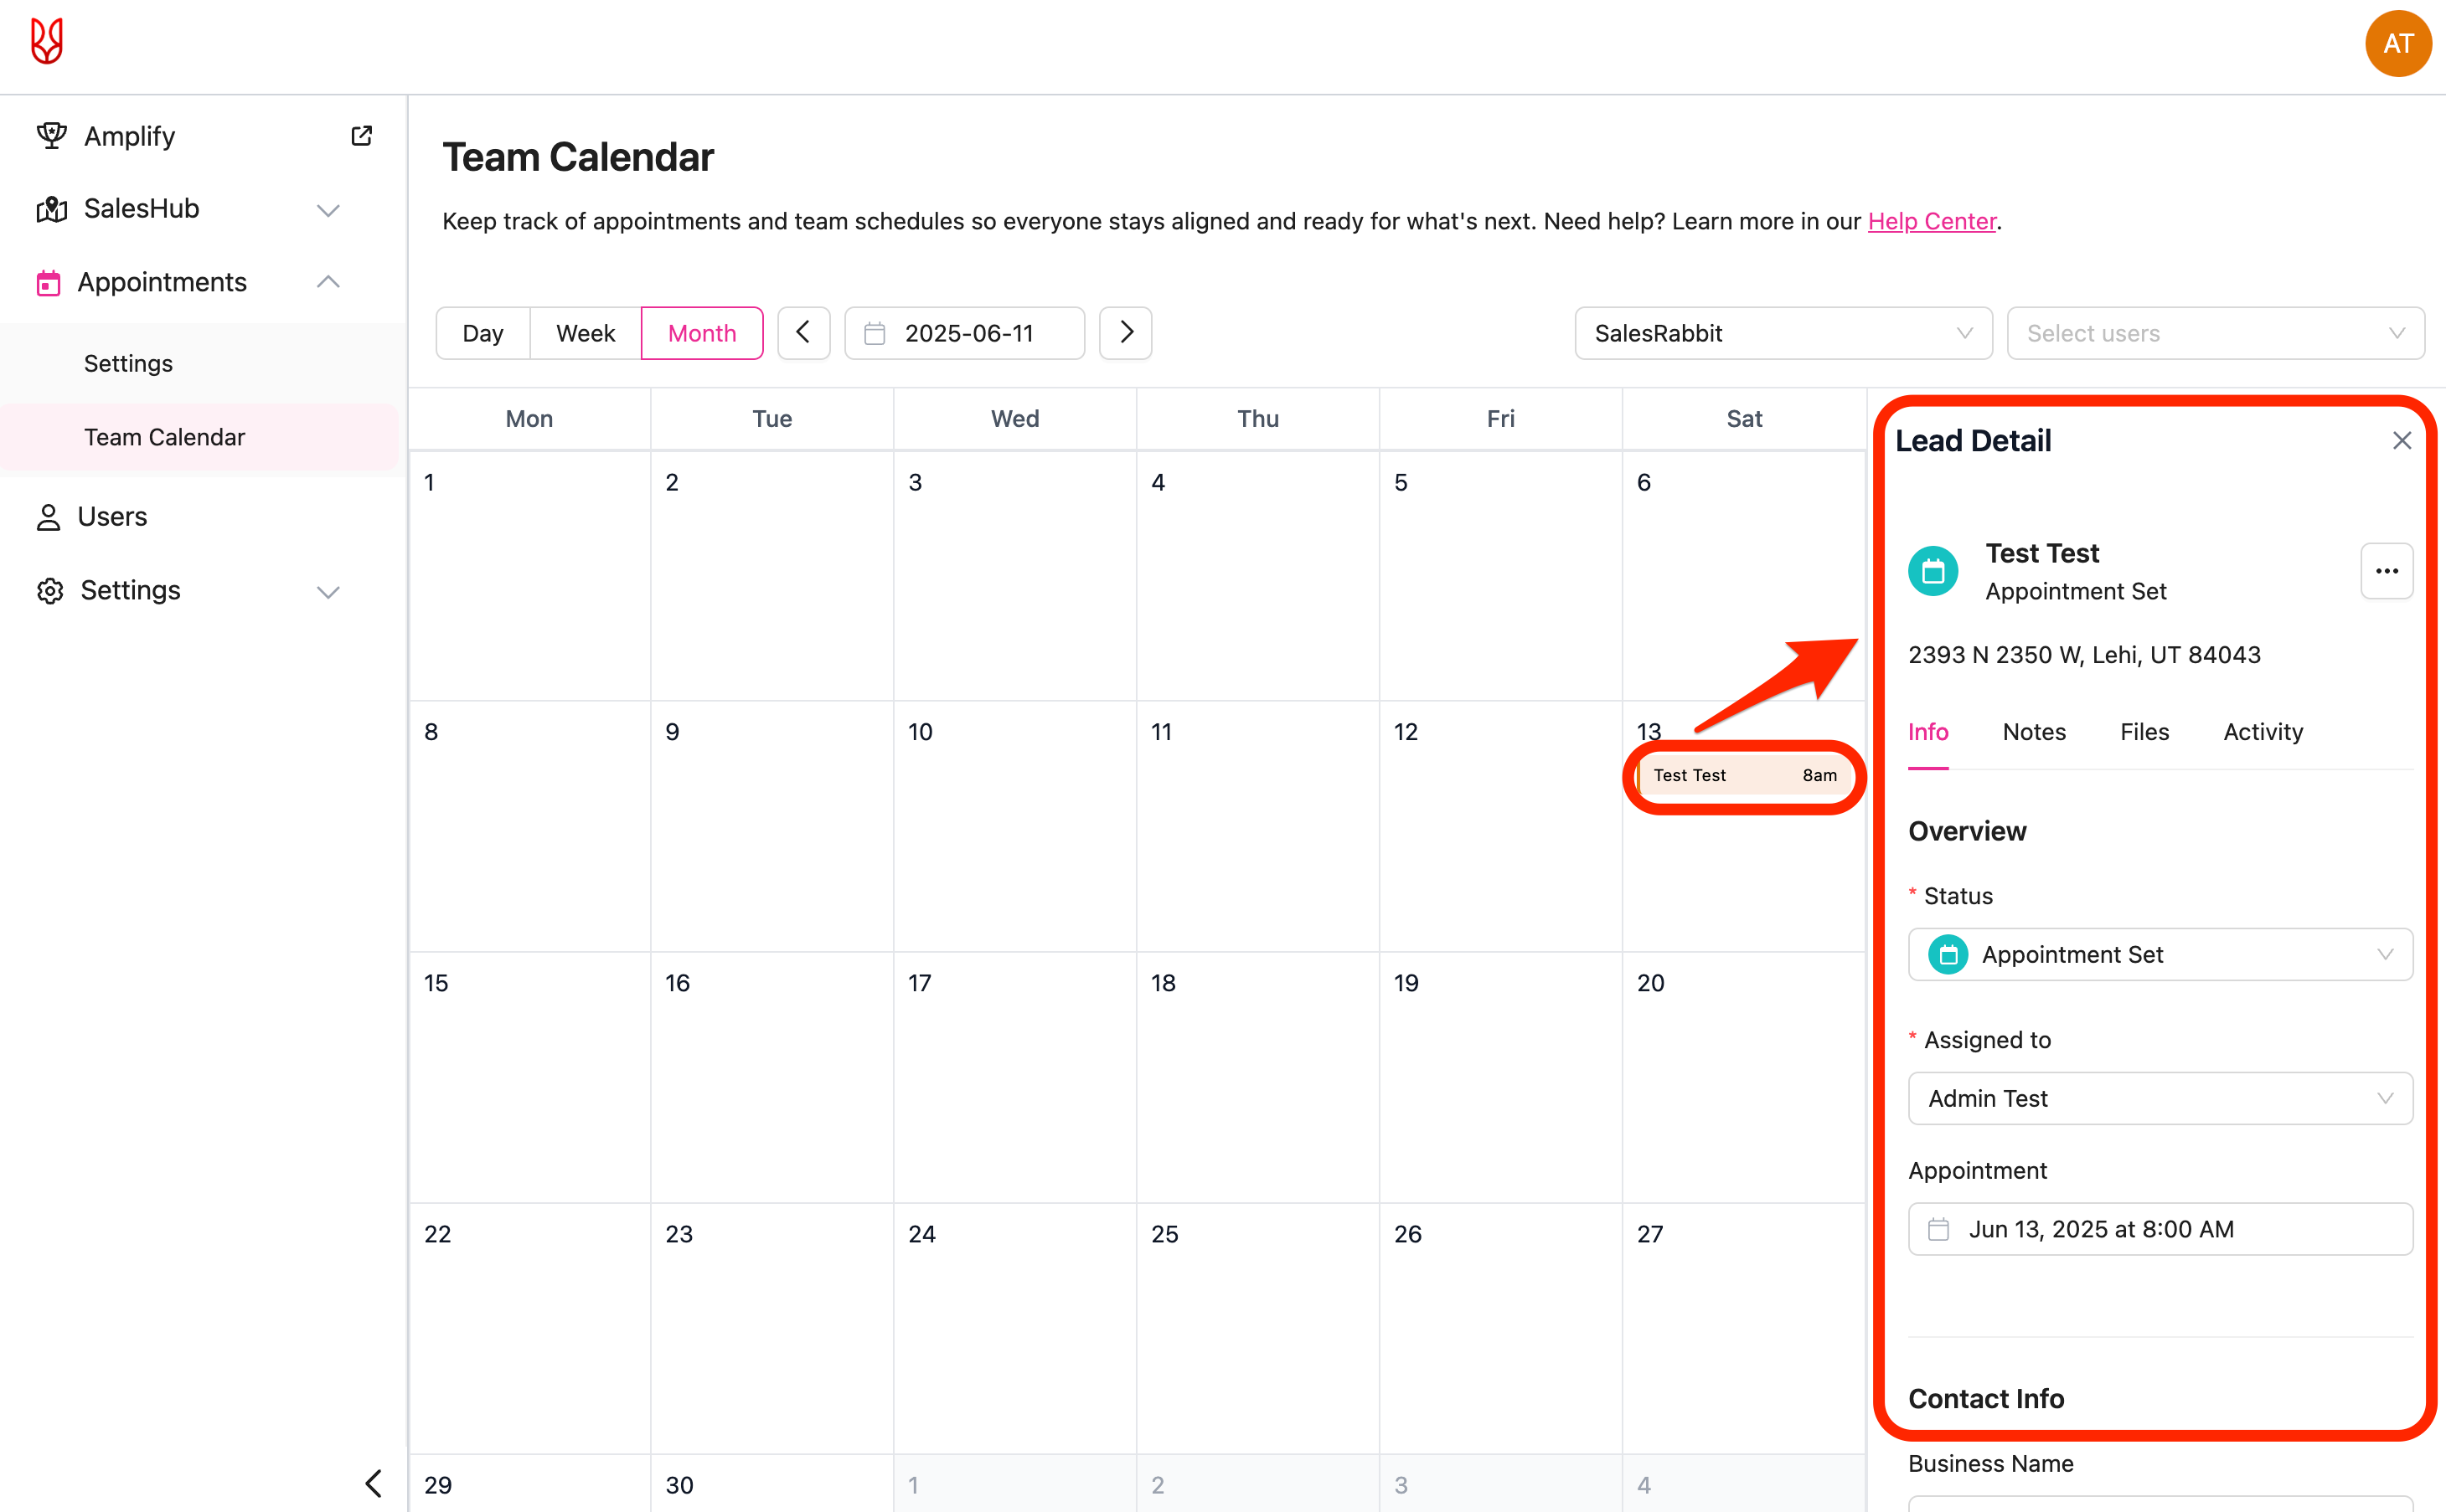Open the lead's three-dot more options menu
This screenshot has height=1512, width=2446.
click(2386, 571)
